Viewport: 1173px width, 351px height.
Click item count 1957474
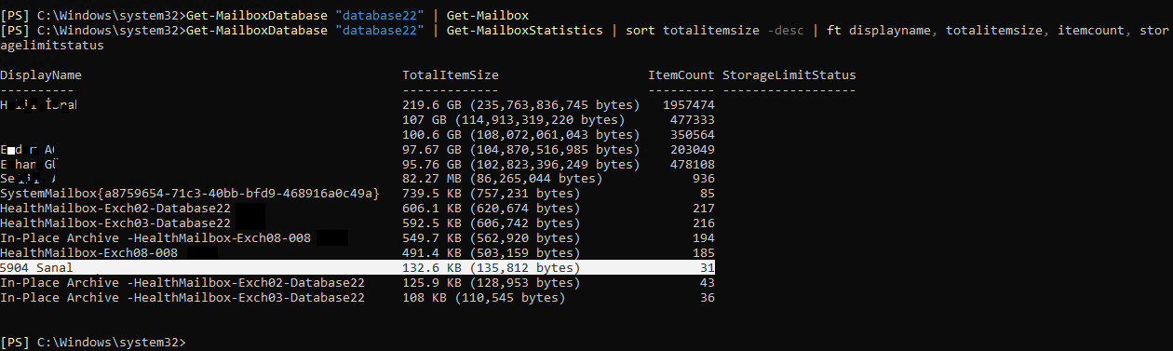689,104
